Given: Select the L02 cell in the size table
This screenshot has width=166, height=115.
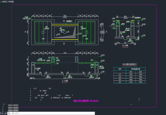Looking at the screenshot, I should coord(120,77).
